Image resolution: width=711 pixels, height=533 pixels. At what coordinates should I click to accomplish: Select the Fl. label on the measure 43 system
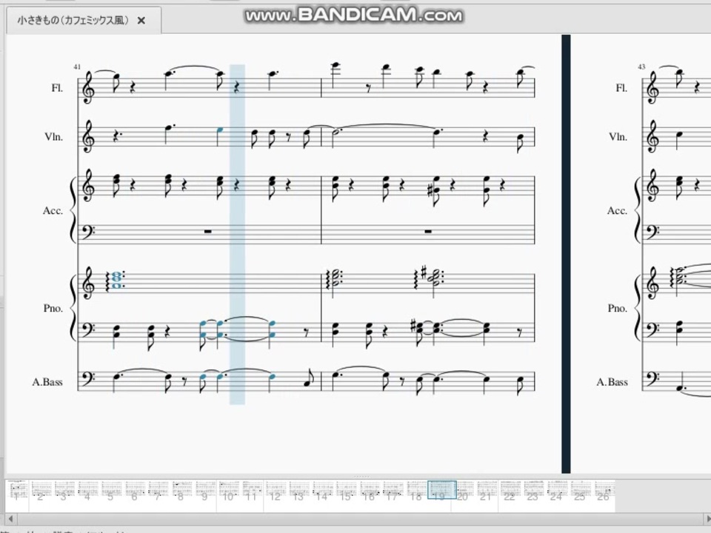(x=621, y=88)
